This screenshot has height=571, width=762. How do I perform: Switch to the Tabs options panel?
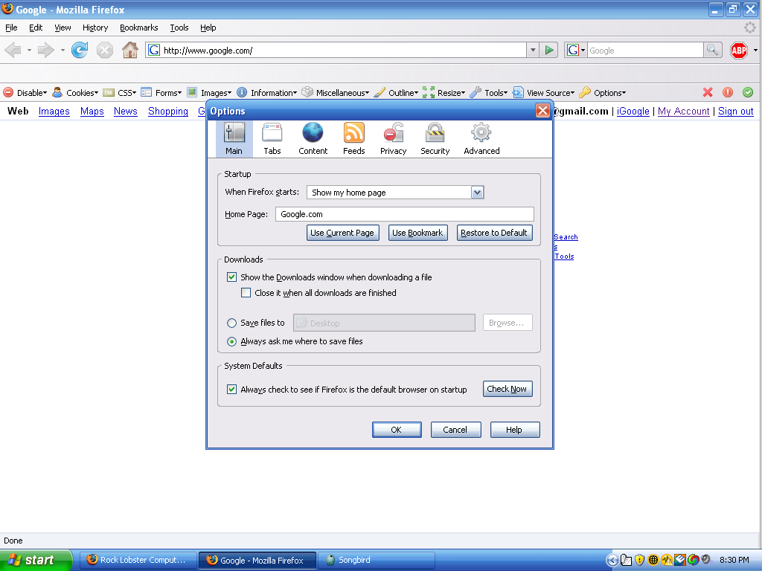tap(272, 139)
